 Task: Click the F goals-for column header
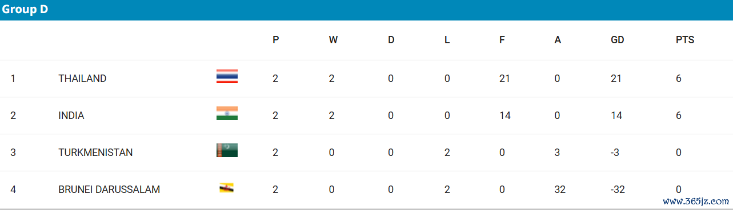(x=502, y=40)
